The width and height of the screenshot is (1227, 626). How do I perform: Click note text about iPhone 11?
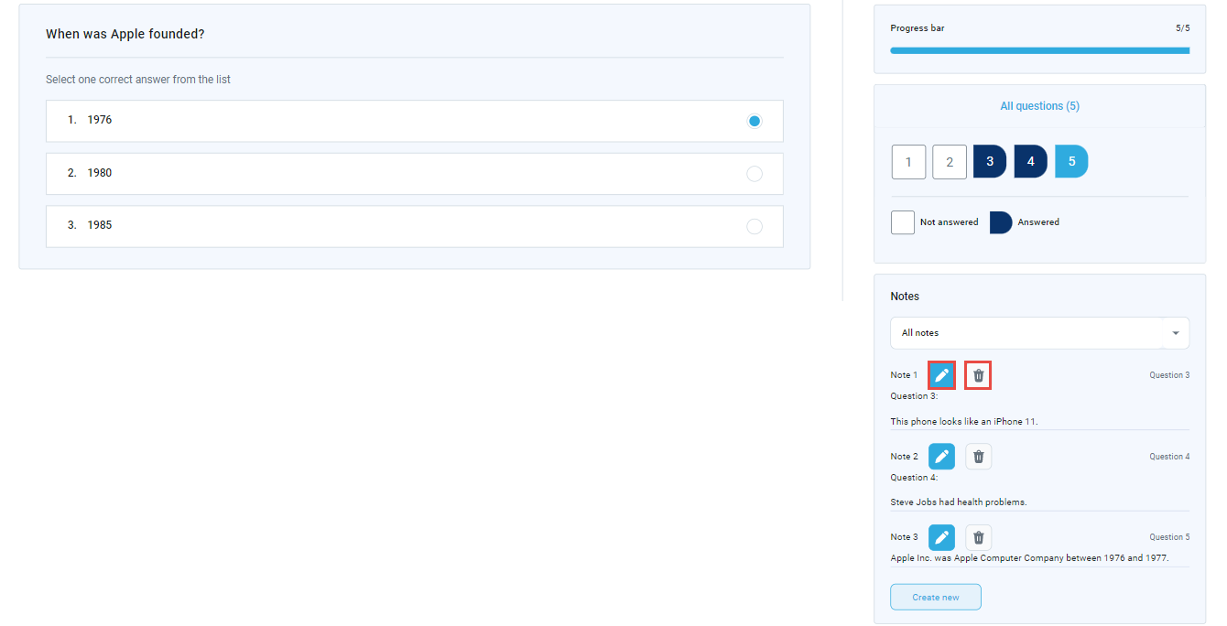pos(964,422)
